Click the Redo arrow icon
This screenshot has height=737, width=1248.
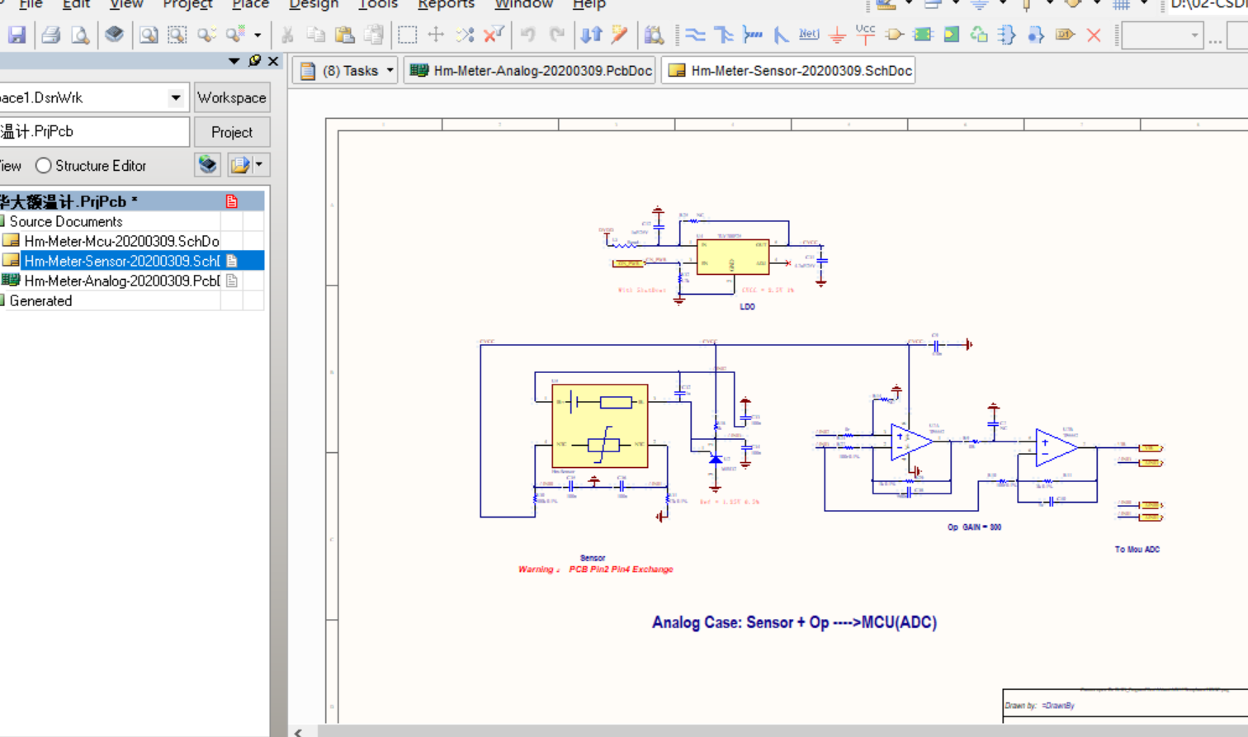(557, 35)
